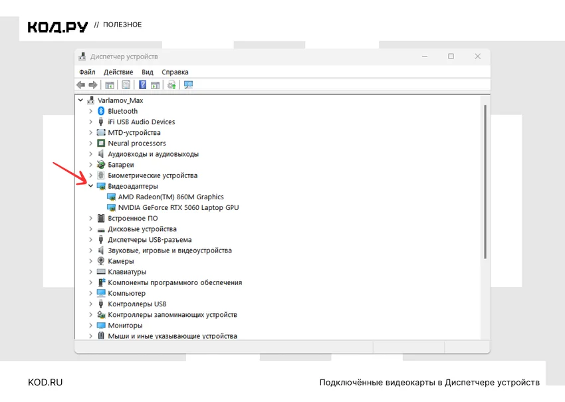565x402 pixels.
Task: Toggle the console tree toolbar icon
Action: coord(110,85)
